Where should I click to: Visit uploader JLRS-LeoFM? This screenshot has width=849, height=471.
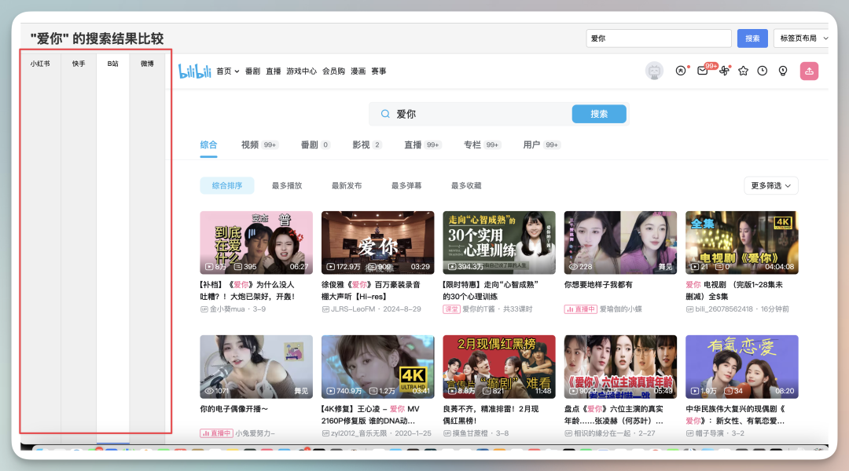(x=352, y=309)
